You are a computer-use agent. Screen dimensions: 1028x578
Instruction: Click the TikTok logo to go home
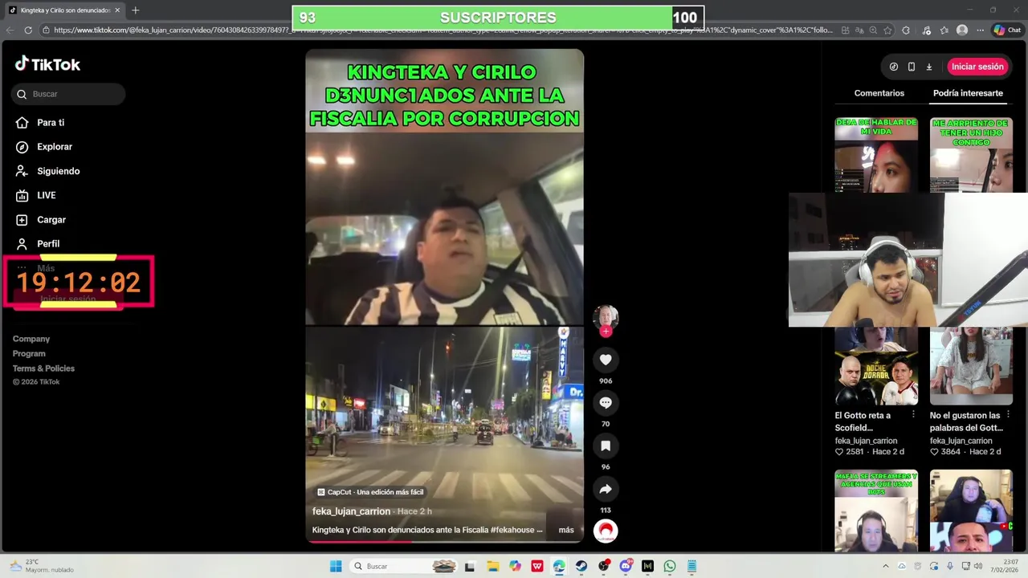click(47, 64)
